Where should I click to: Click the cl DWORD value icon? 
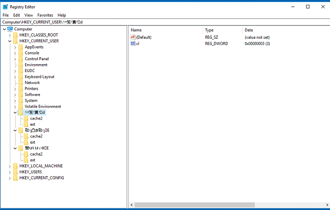[133, 43]
